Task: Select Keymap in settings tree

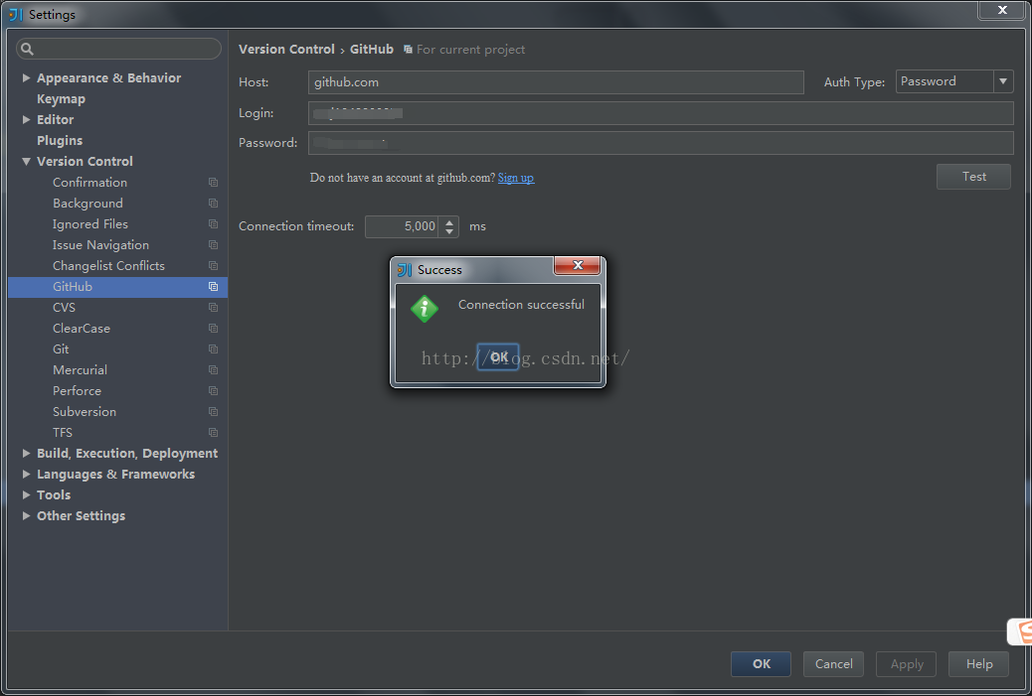Action: pos(62,98)
